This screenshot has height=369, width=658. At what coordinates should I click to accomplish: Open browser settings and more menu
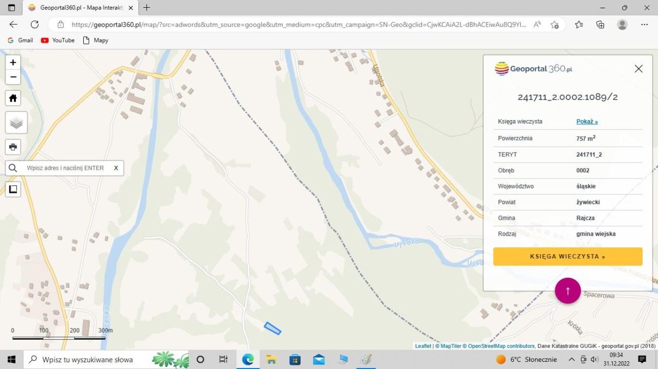(x=644, y=24)
